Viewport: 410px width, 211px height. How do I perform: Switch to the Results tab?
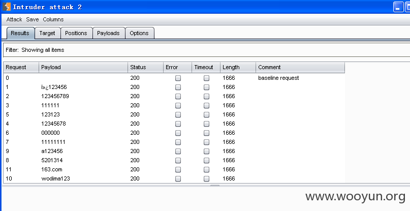[20, 33]
